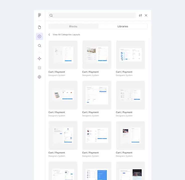Open the pinwheel components icon in sidebar
185x180 pixels.
[39, 58]
